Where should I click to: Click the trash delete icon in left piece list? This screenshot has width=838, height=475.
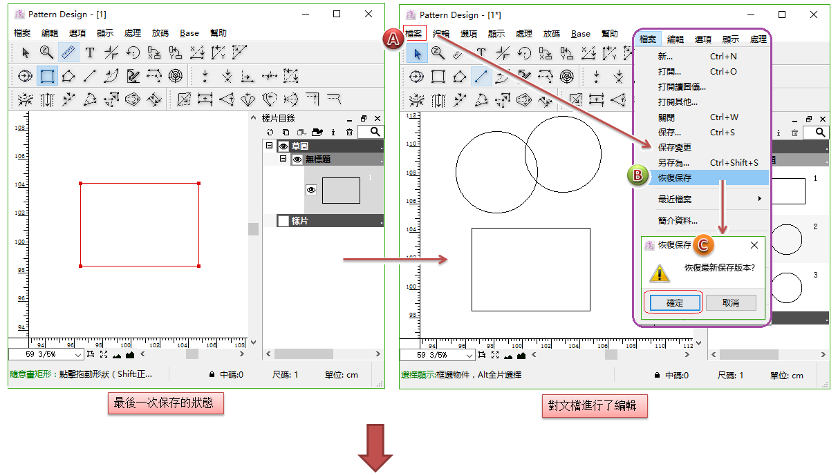coord(349,132)
